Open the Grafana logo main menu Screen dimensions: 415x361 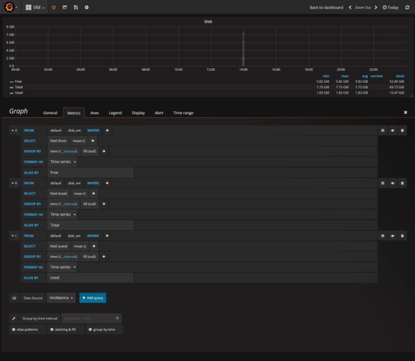(9, 7)
